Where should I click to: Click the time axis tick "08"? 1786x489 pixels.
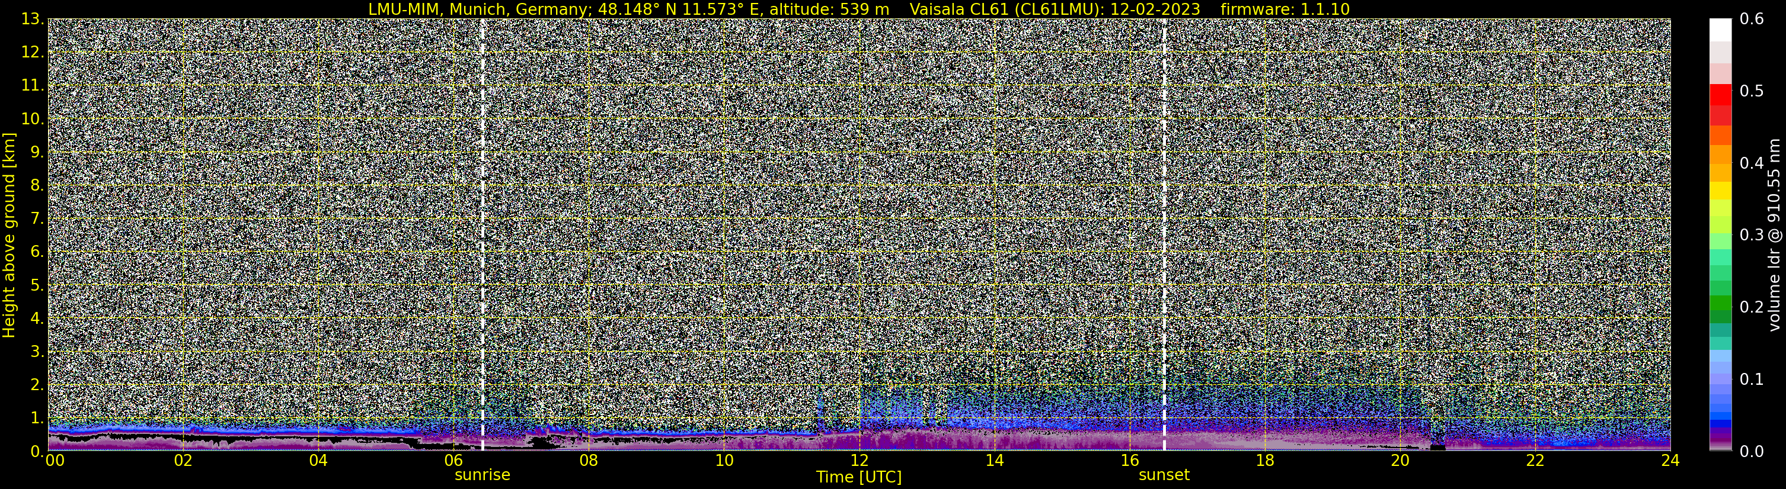[589, 461]
